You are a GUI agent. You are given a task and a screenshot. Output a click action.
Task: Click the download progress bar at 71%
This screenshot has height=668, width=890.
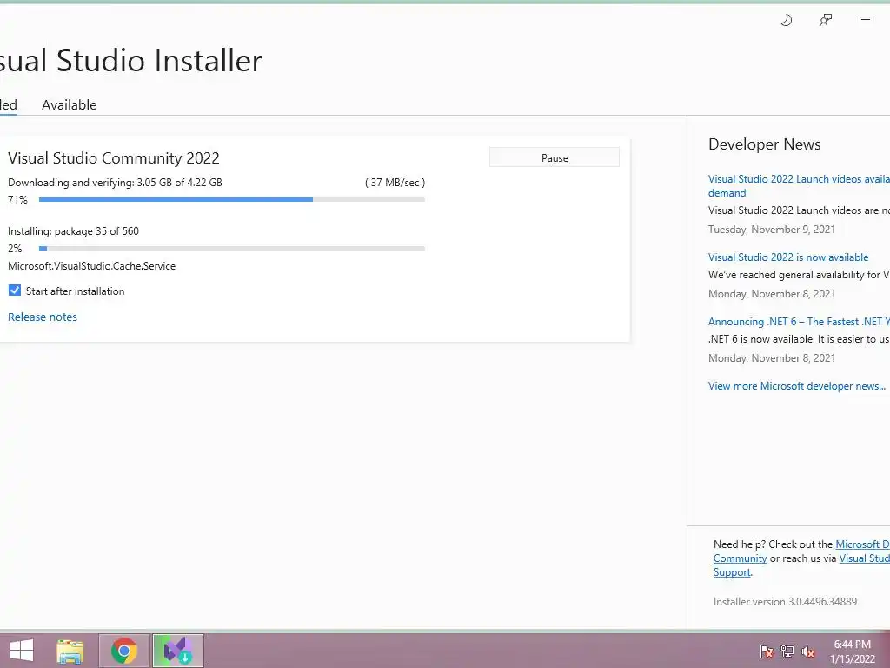point(231,199)
